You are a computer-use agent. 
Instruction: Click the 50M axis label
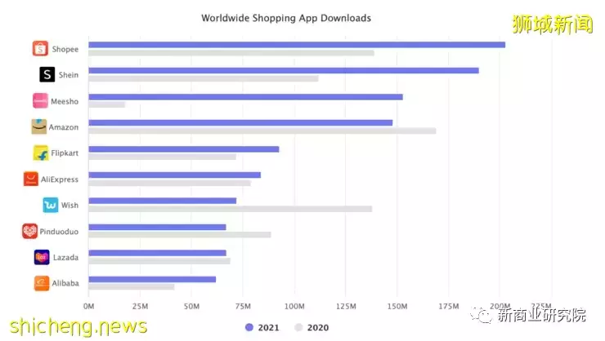pyautogui.click(x=192, y=307)
